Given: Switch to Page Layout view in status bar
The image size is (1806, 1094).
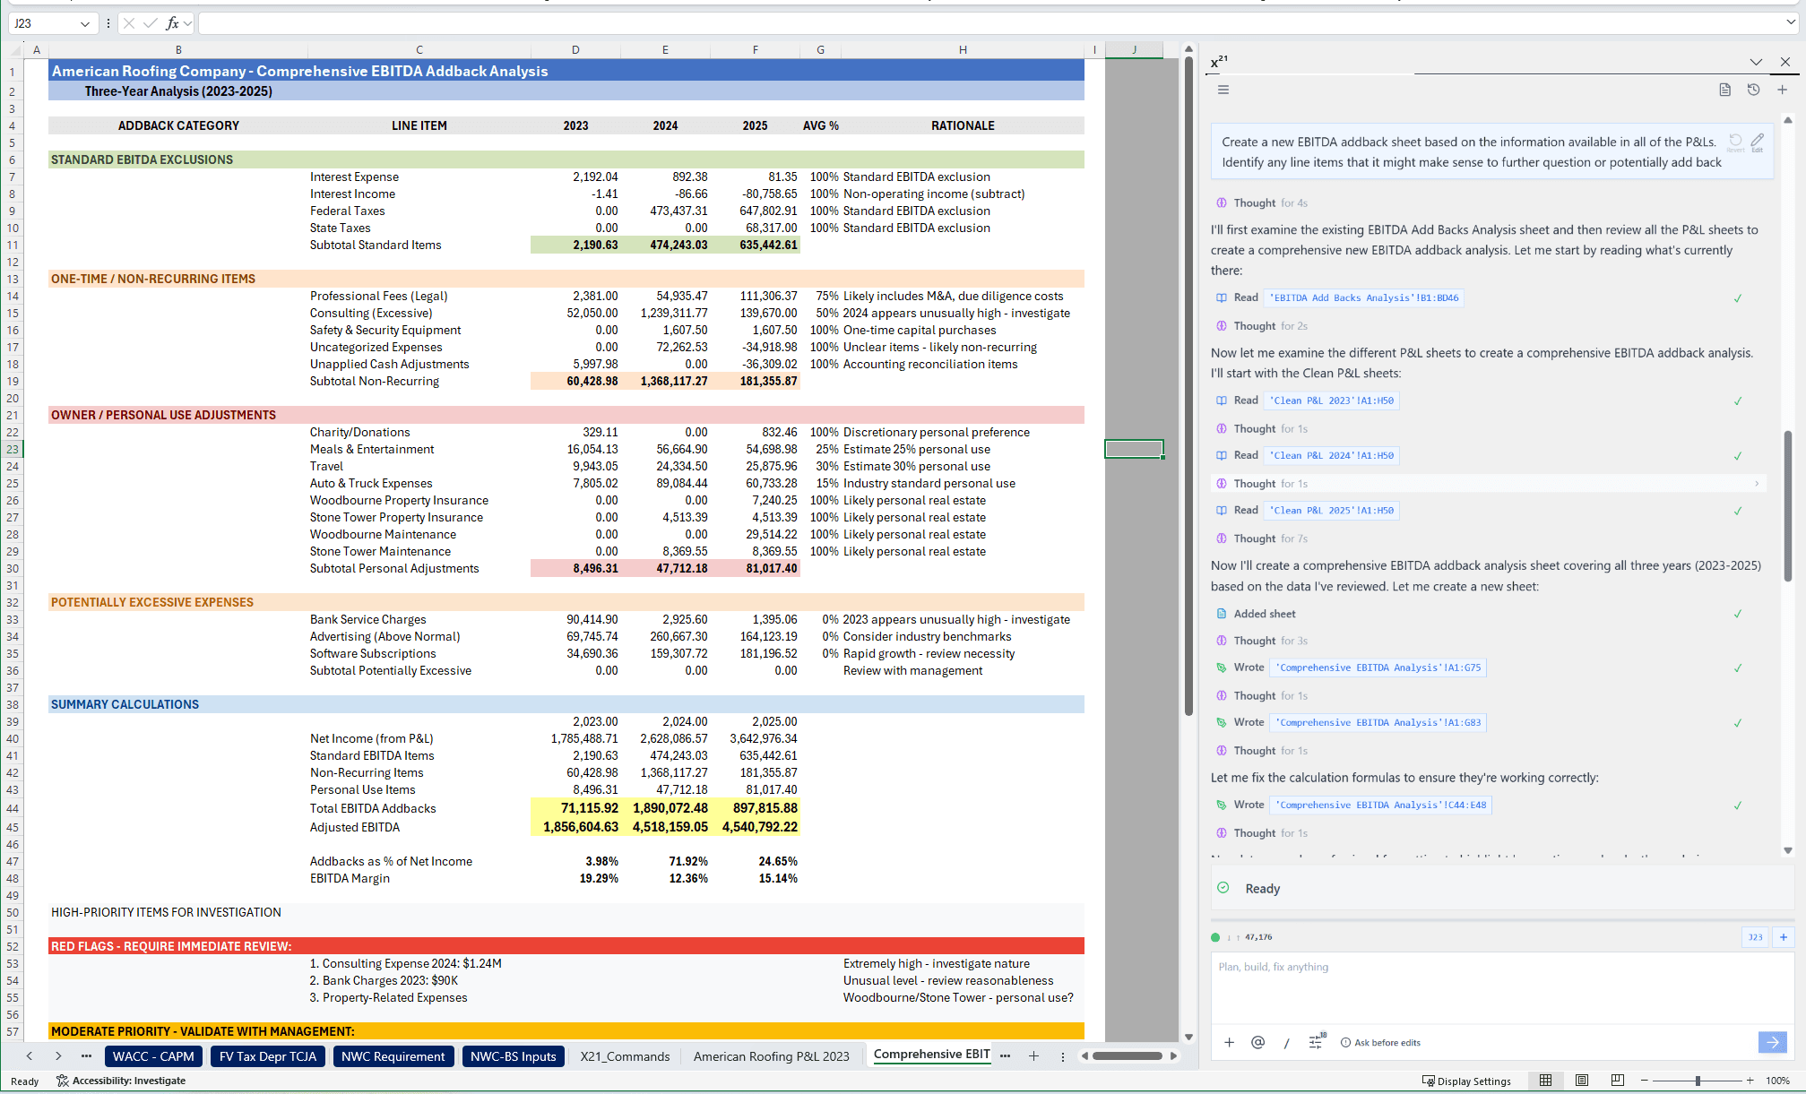Looking at the screenshot, I should coord(1582,1081).
